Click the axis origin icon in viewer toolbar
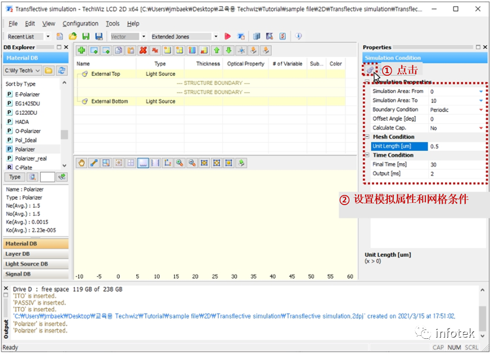Image resolution: width=490 pixels, height=353 pixels. [x=167, y=163]
